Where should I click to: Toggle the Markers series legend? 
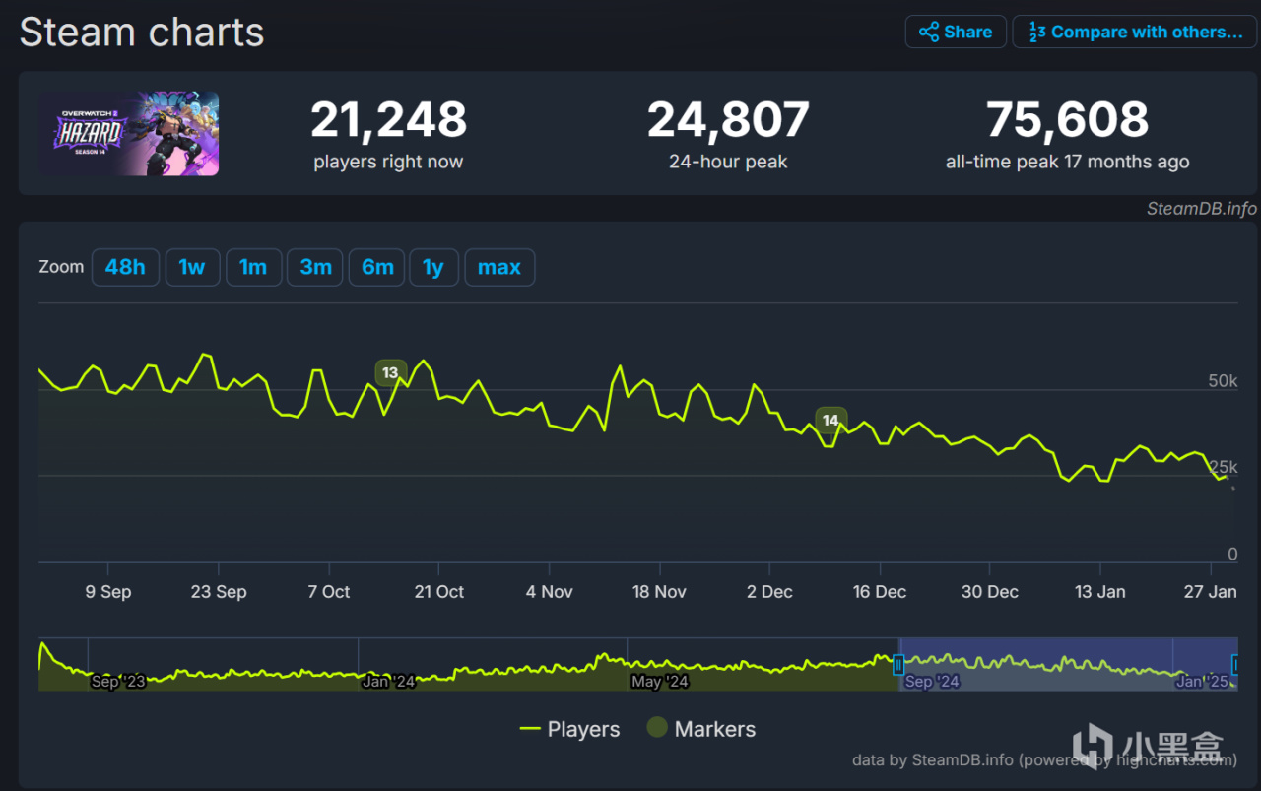[x=700, y=729]
